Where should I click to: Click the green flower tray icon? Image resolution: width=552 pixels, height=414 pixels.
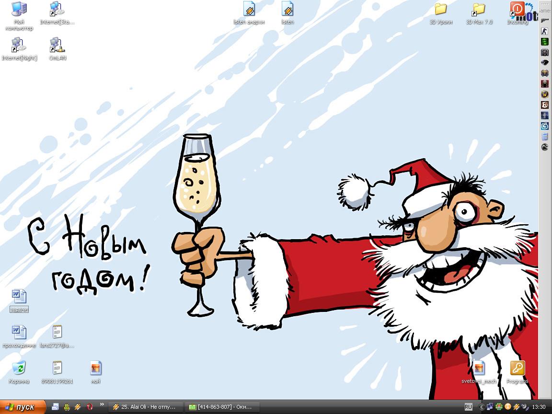pyautogui.click(x=499, y=407)
